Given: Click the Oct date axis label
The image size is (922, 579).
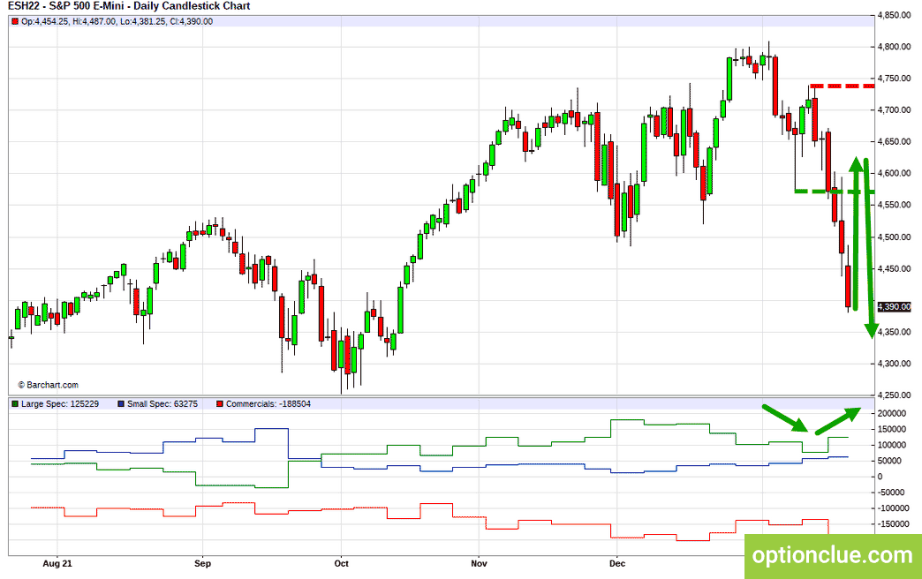Looking at the screenshot, I should click(x=341, y=564).
